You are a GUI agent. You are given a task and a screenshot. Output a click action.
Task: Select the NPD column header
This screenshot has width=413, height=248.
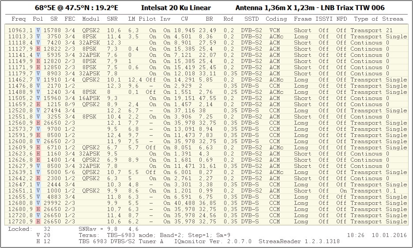point(342,19)
